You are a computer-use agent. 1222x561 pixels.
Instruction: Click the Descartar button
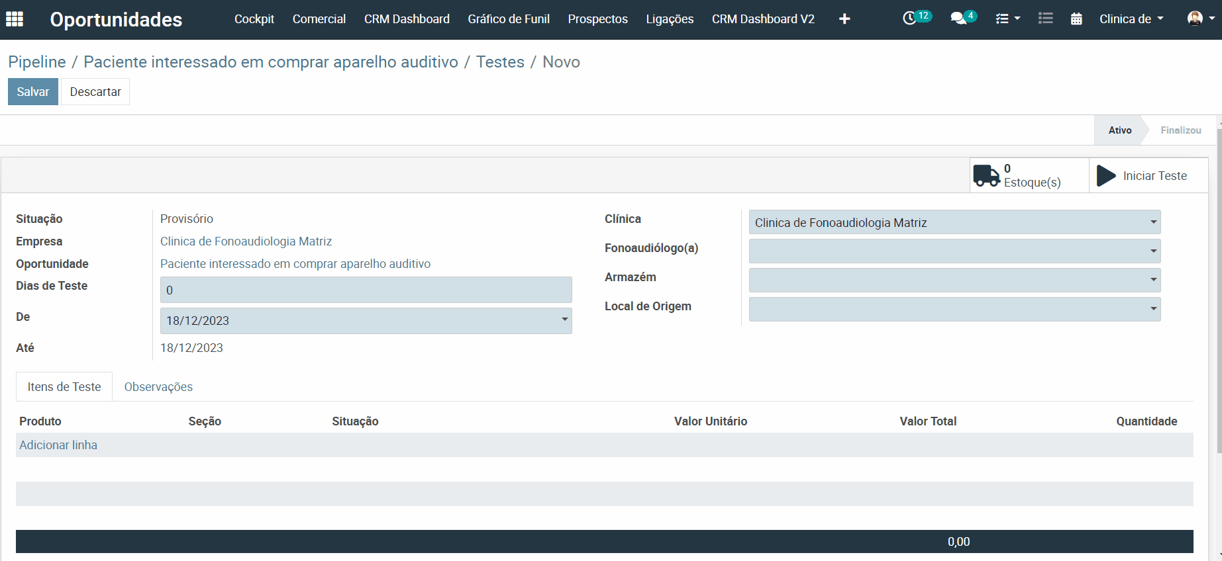[x=95, y=92]
